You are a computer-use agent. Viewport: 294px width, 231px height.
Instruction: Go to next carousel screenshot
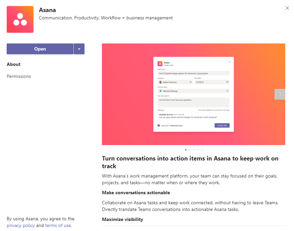pyautogui.click(x=280, y=94)
